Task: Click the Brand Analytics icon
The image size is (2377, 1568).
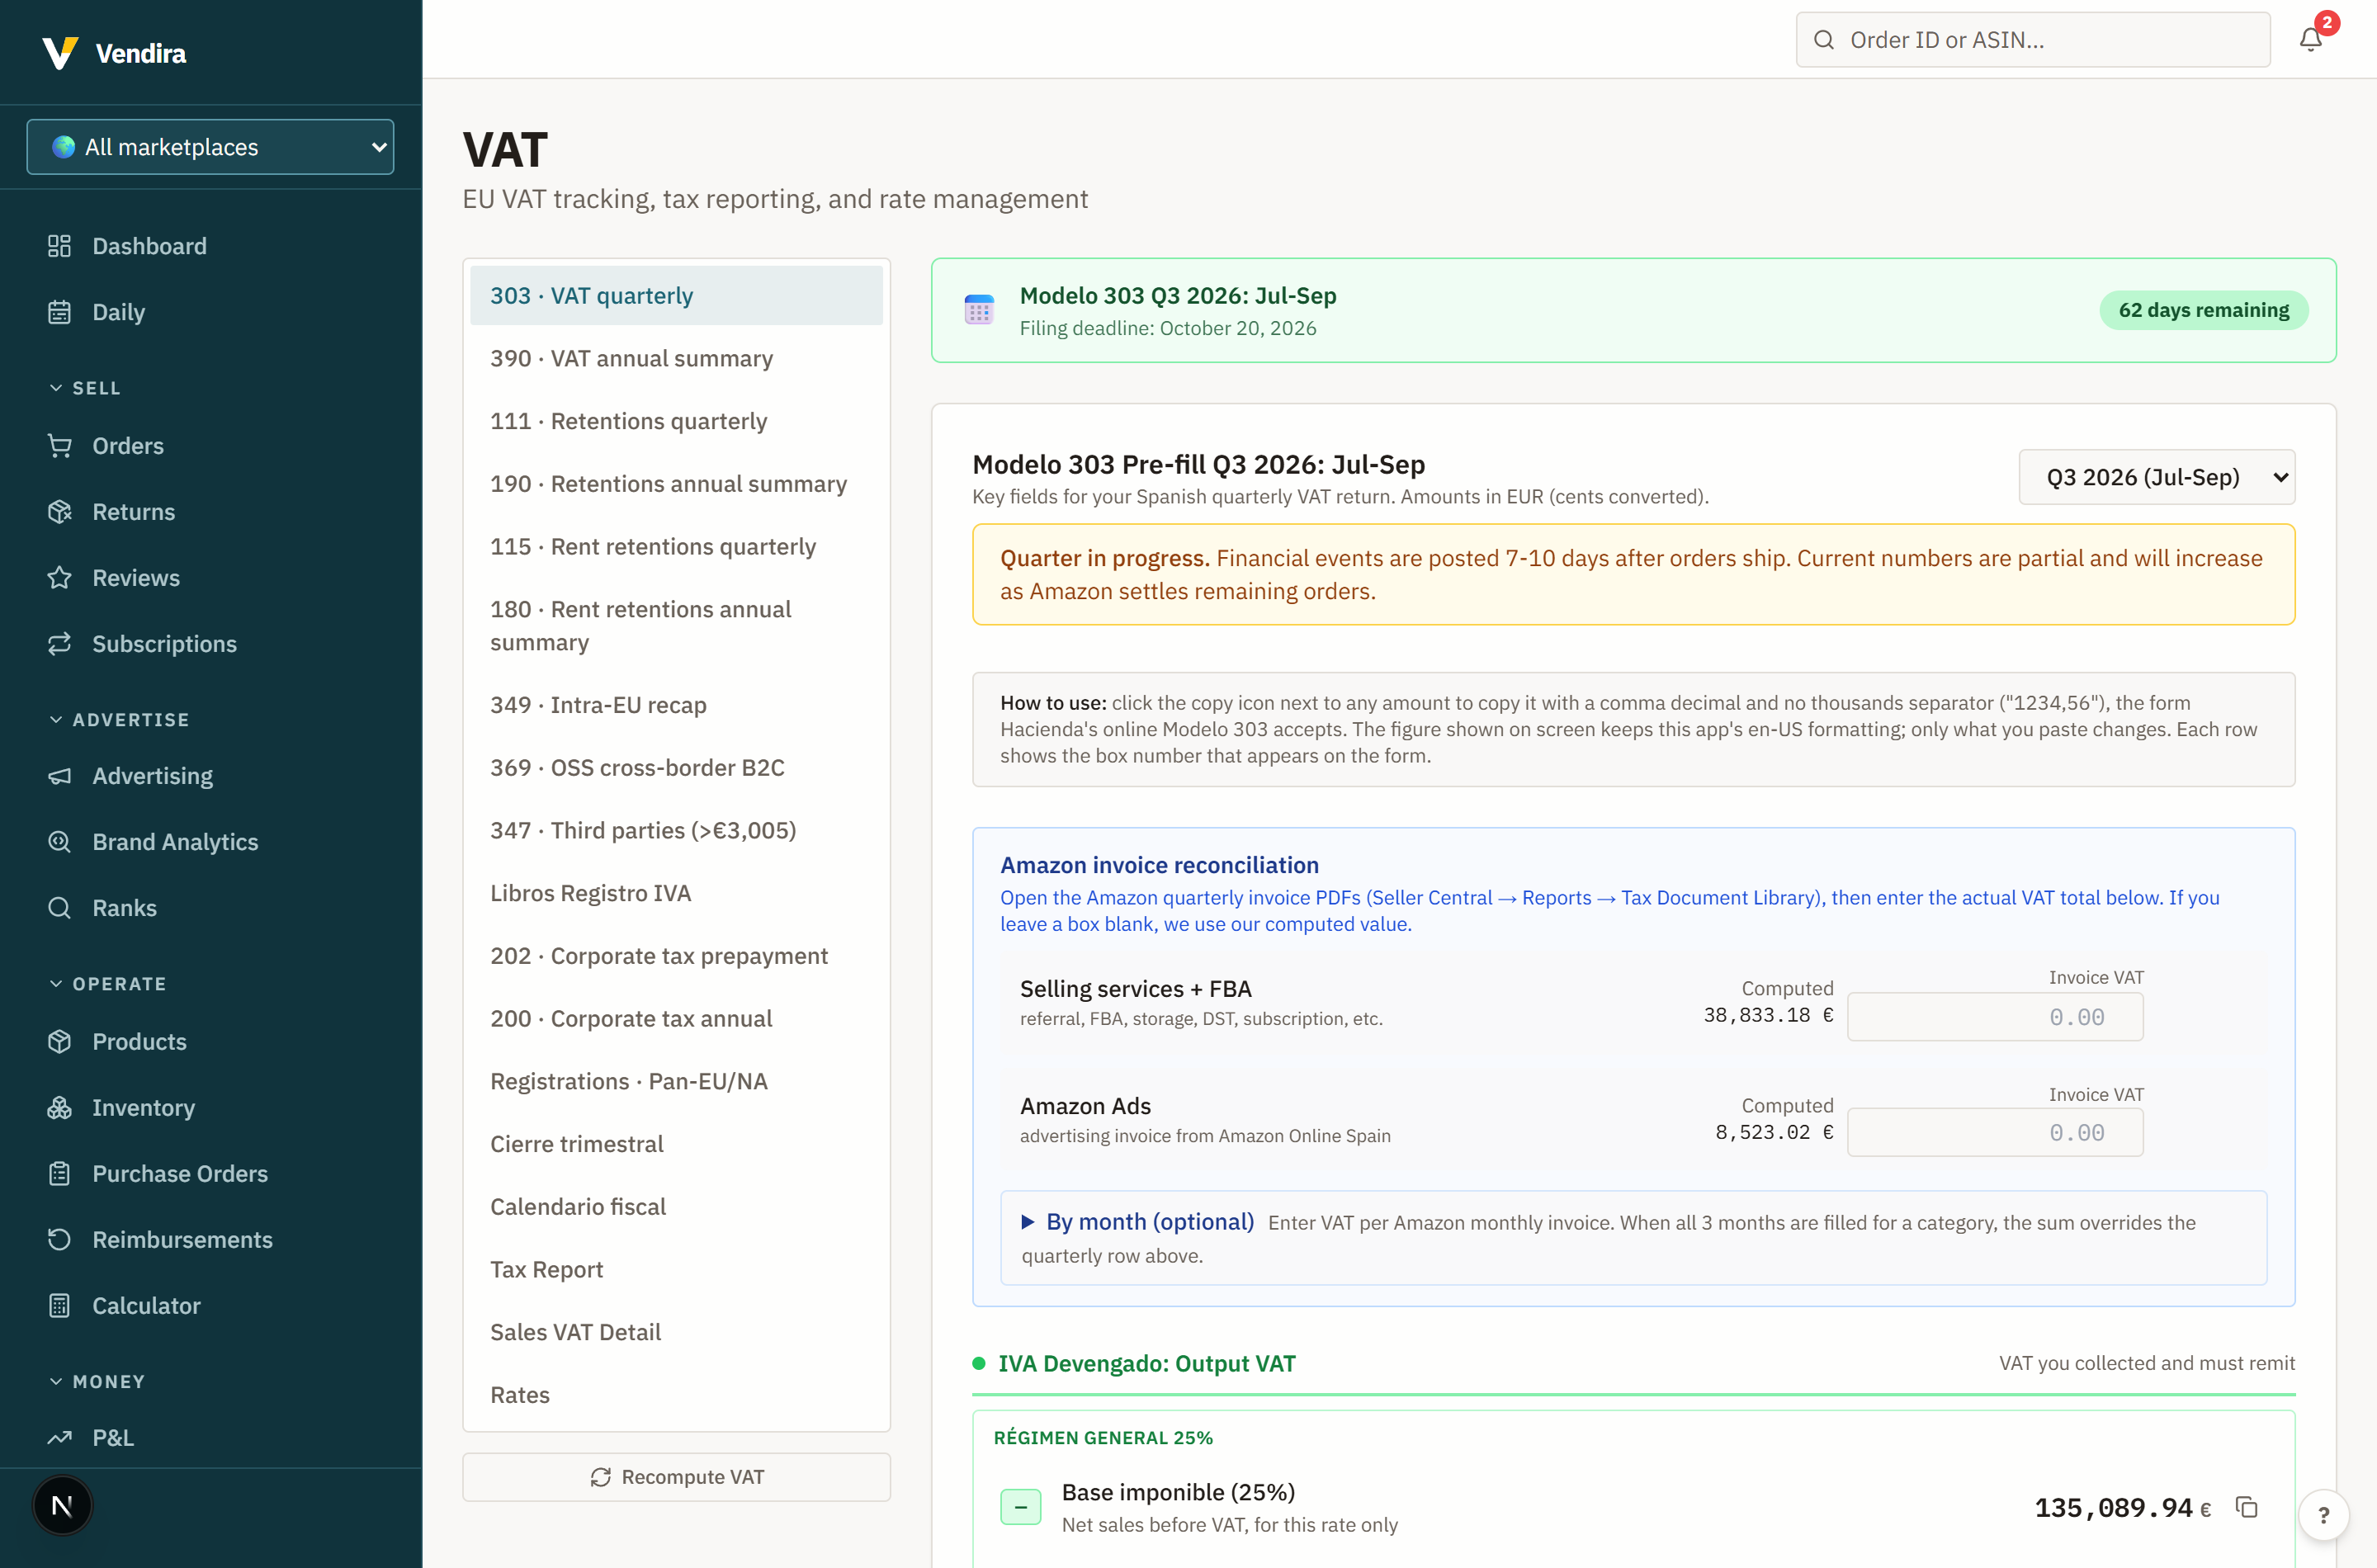Action: [x=60, y=842]
